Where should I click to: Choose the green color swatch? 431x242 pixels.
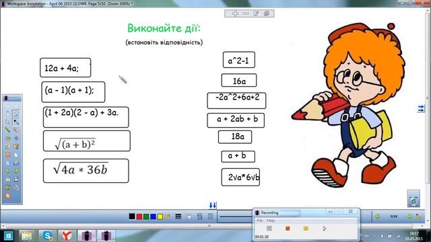tap(146, 216)
